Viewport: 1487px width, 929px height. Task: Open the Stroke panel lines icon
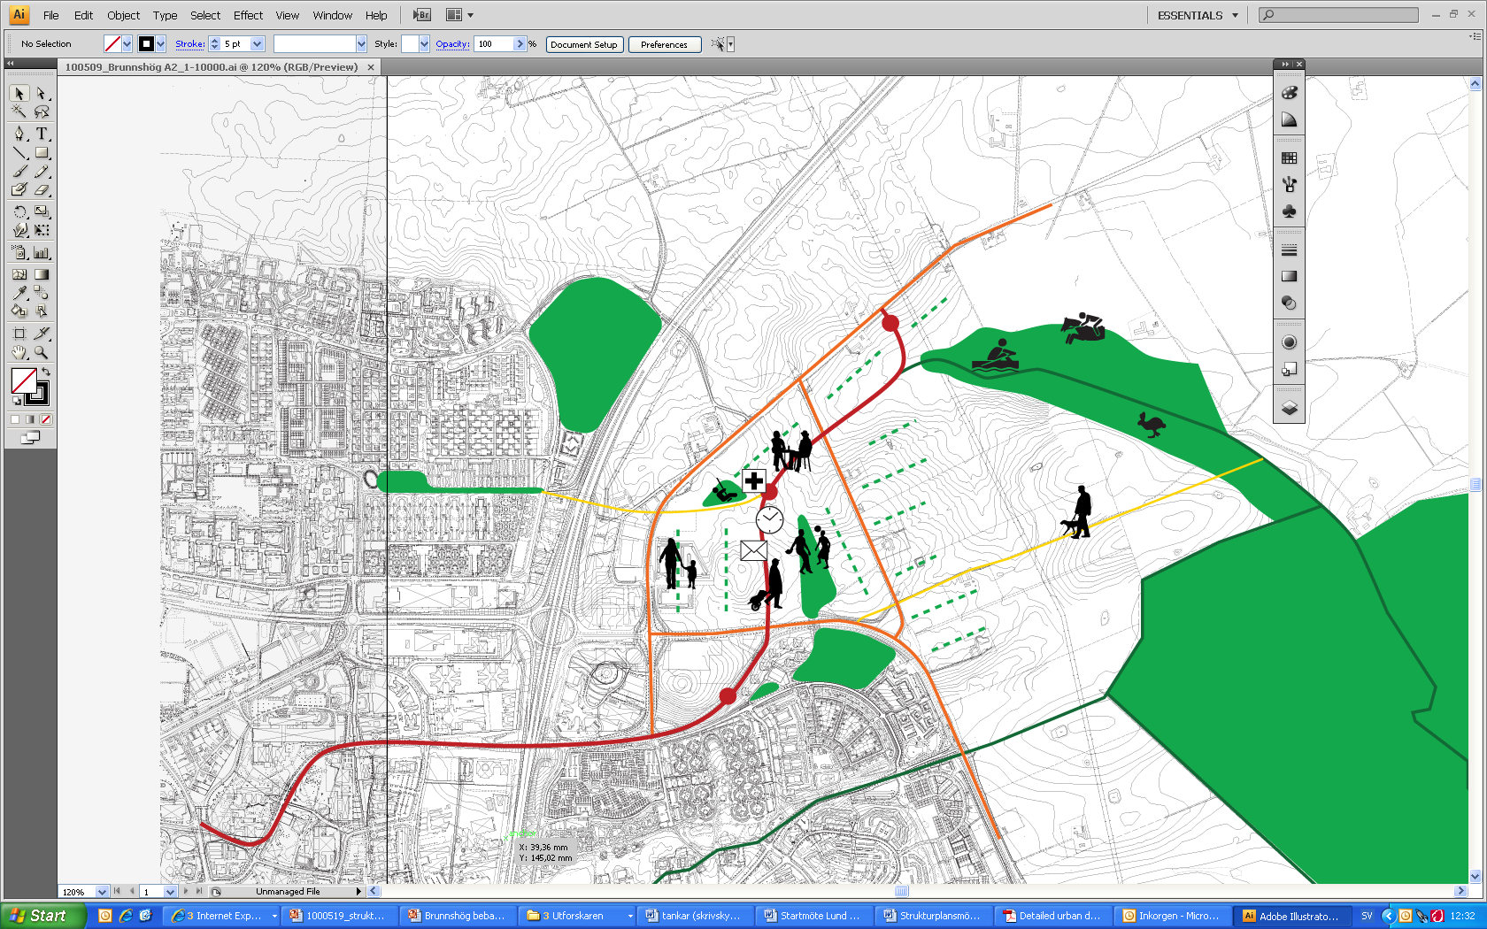[x=1289, y=250]
